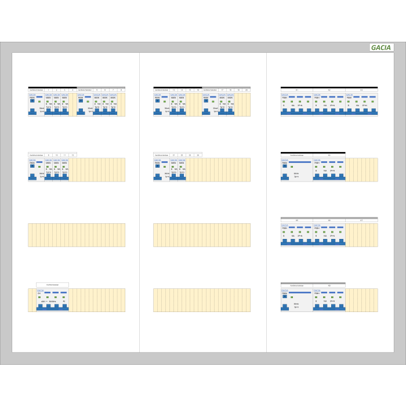The image size is (406, 406).
Task: Click the K1 group label
Action: 296,90
